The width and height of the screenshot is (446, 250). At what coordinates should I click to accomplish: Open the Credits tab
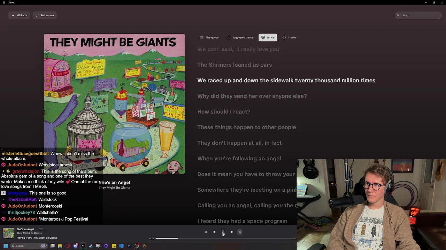coord(290,37)
